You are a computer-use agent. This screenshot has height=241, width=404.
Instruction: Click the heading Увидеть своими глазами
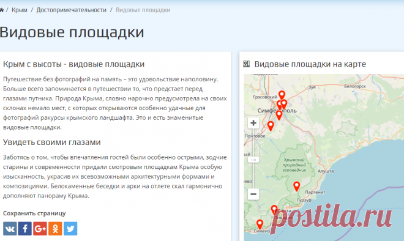52,142
